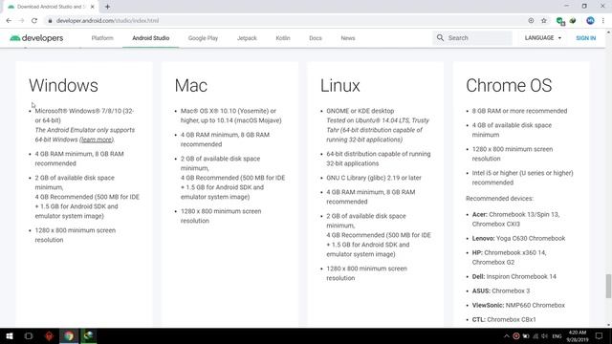Click the browser address bar URL
The image size is (612, 344).
click(107, 21)
